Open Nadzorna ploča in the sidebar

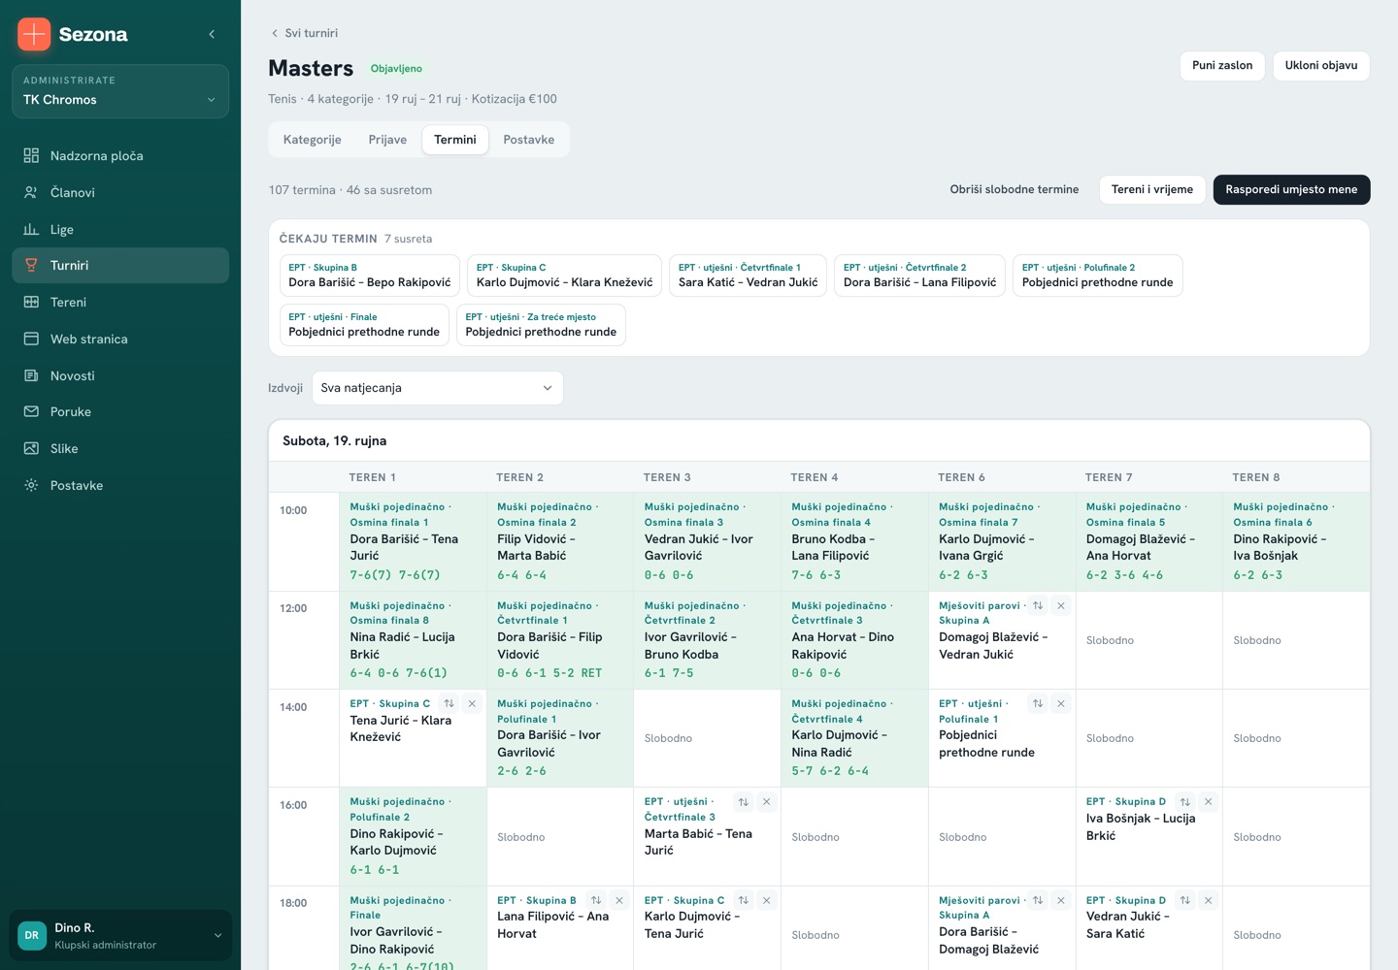120,155
